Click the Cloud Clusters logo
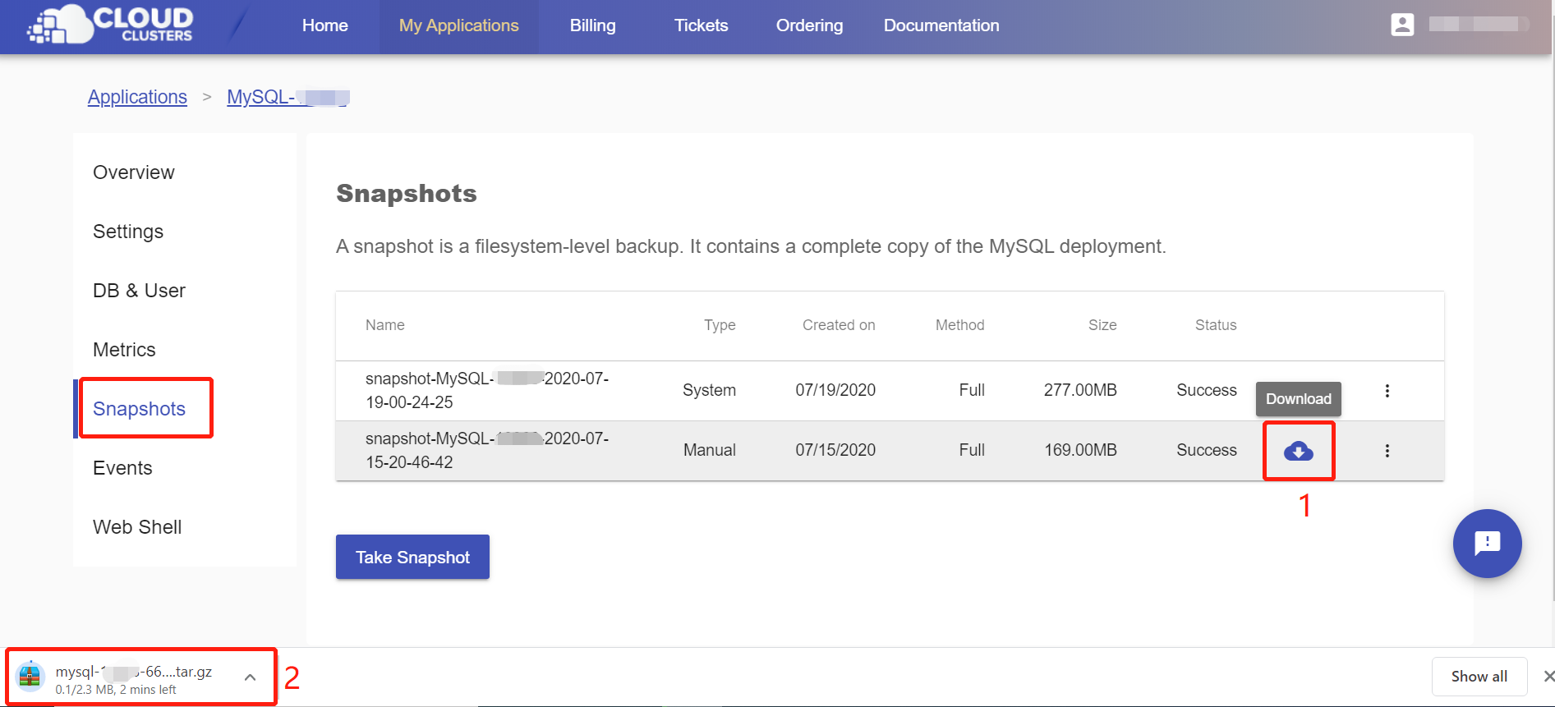 [111, 25]
